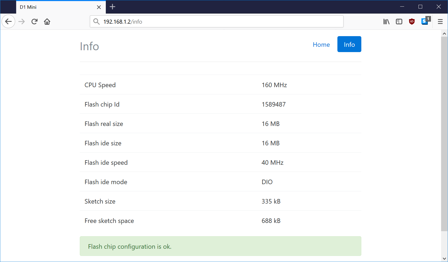Open the browser hamburger menu
448x262 pixels.
pyautogui.click(x=440, y=22)
